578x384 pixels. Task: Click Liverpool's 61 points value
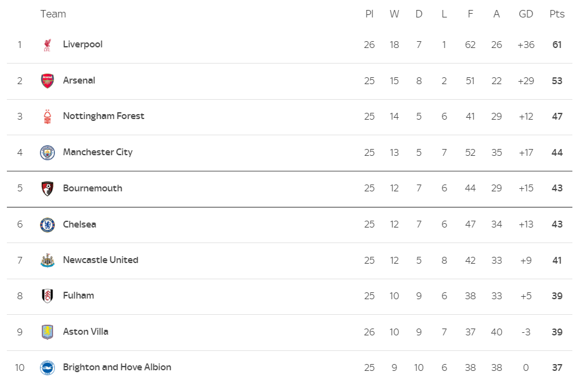click(557, 45)
